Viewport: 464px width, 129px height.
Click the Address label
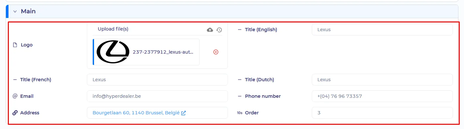click(x=30, y=113)
